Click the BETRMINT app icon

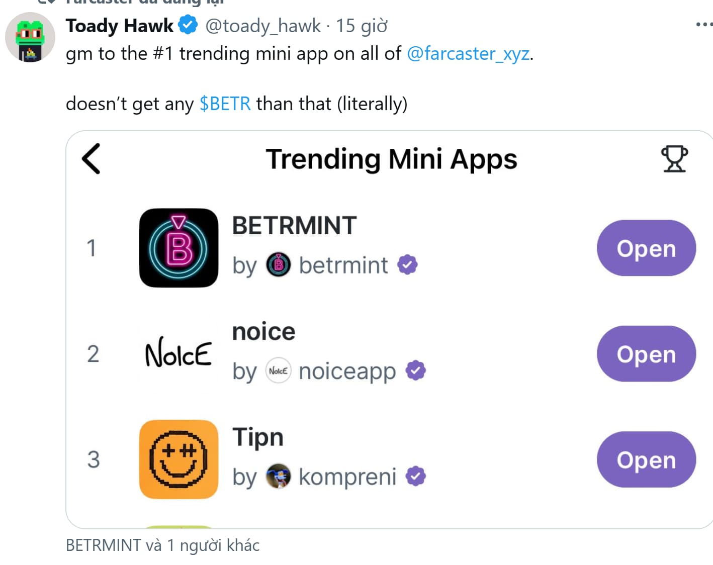179,248
